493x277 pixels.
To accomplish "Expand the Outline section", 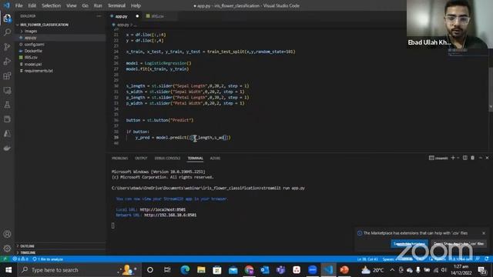I will (x=27, y=246).
